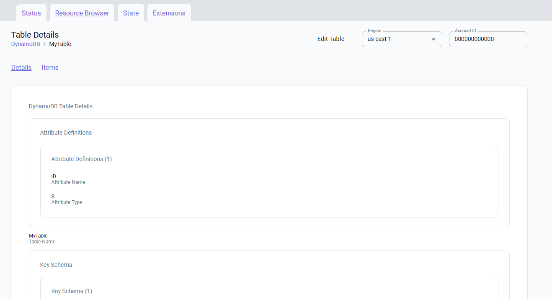Open the State tab
Viewport: 552px width, 299px height.
click(131, 13)
